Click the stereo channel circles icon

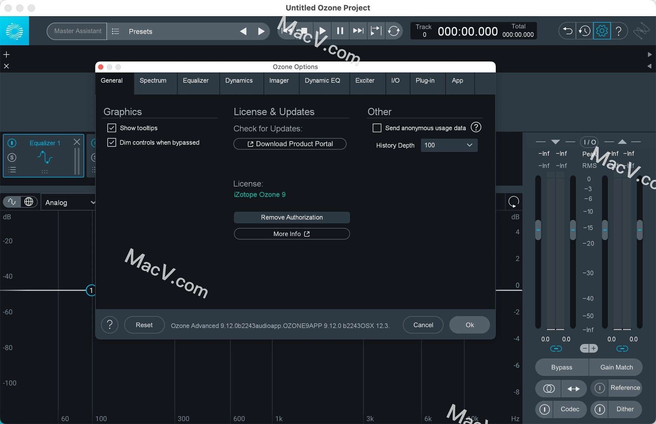(x=549, y=388)
